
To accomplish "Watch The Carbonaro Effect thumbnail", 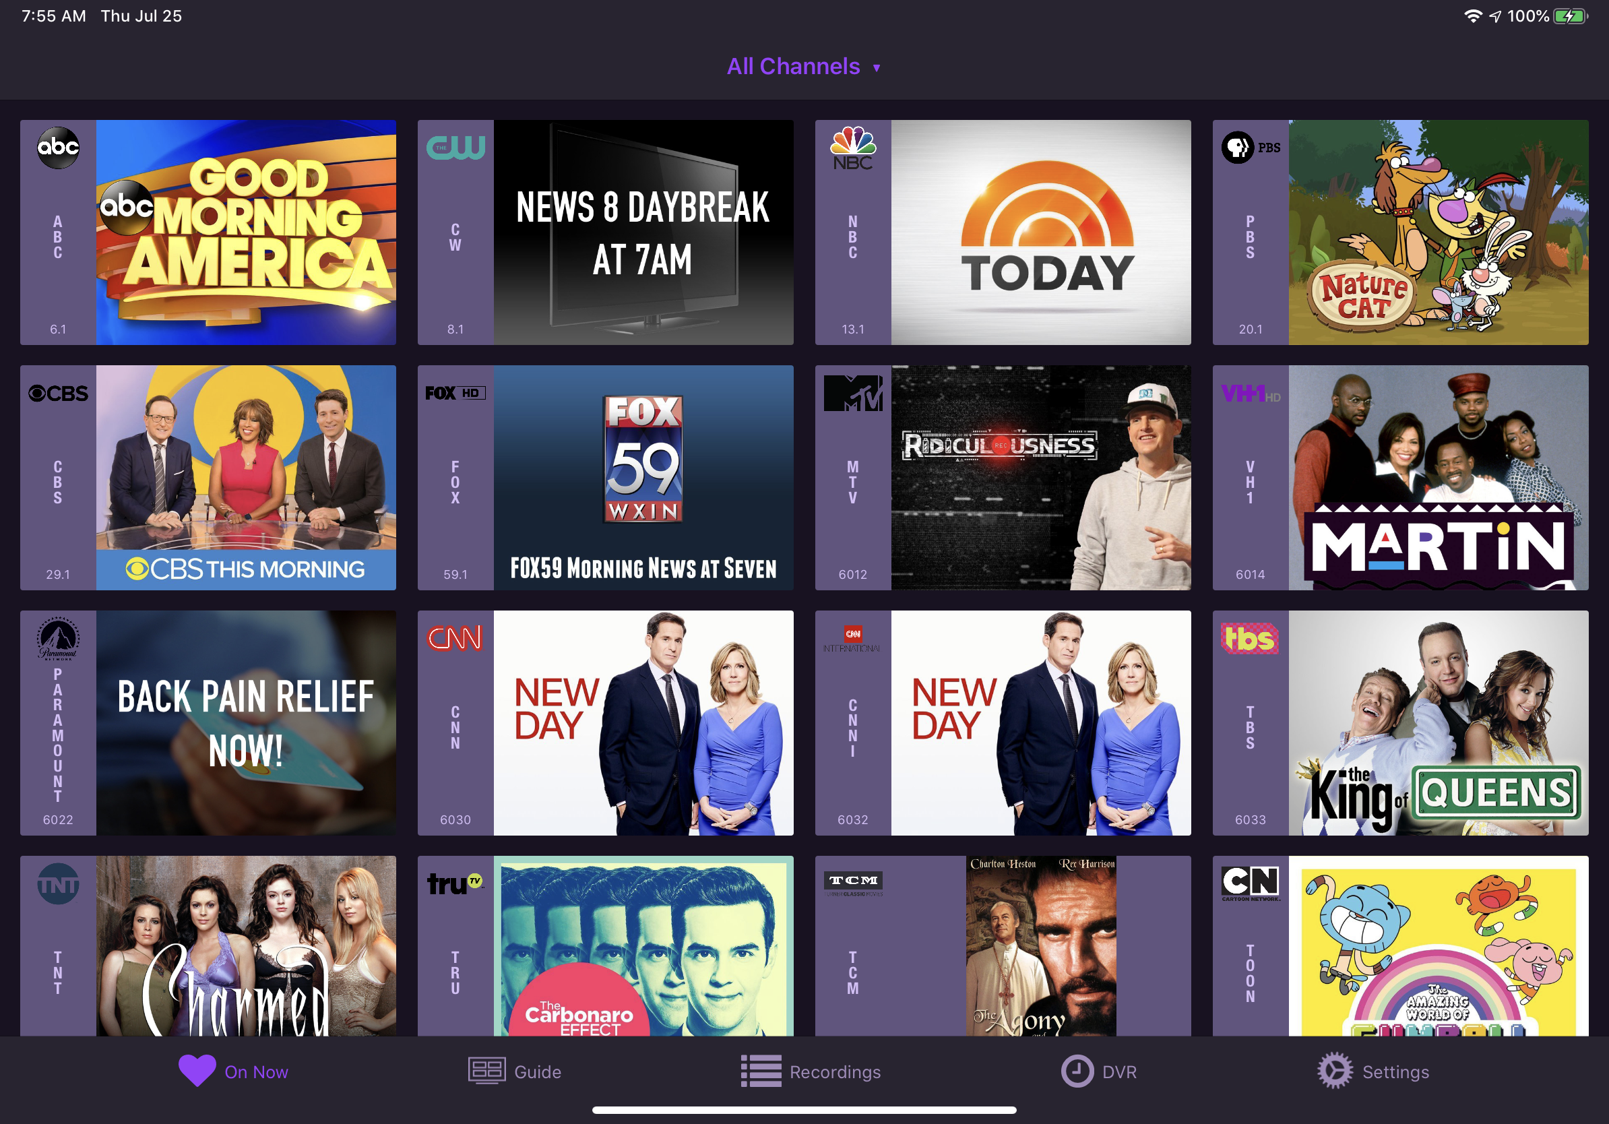I will coord(643,946).
